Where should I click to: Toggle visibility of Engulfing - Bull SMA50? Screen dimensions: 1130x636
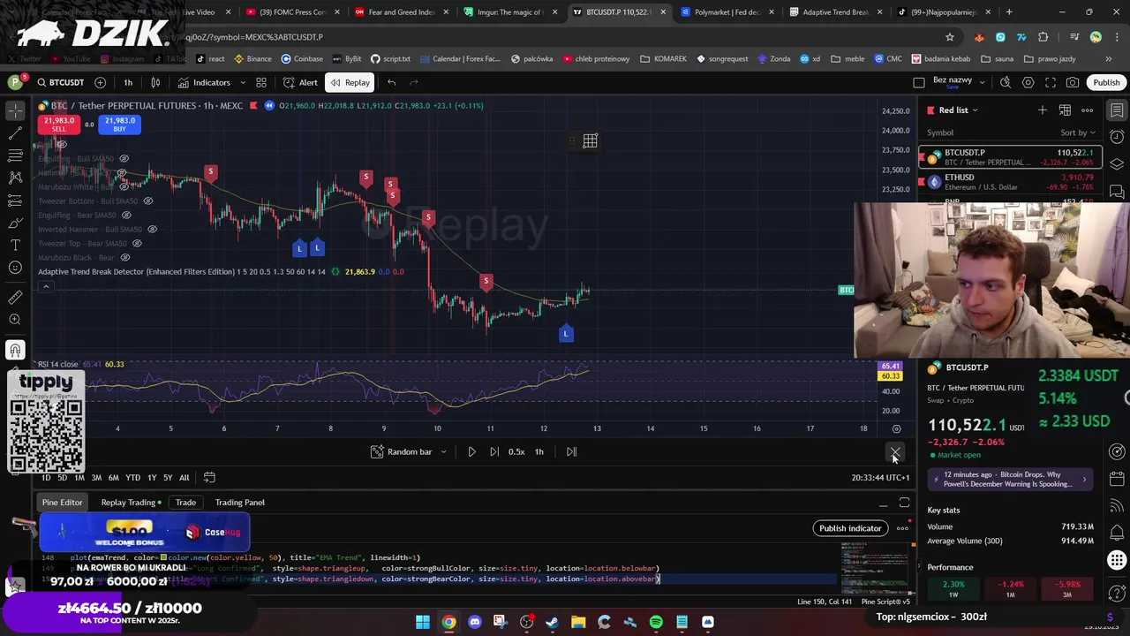tap(124, 159)
